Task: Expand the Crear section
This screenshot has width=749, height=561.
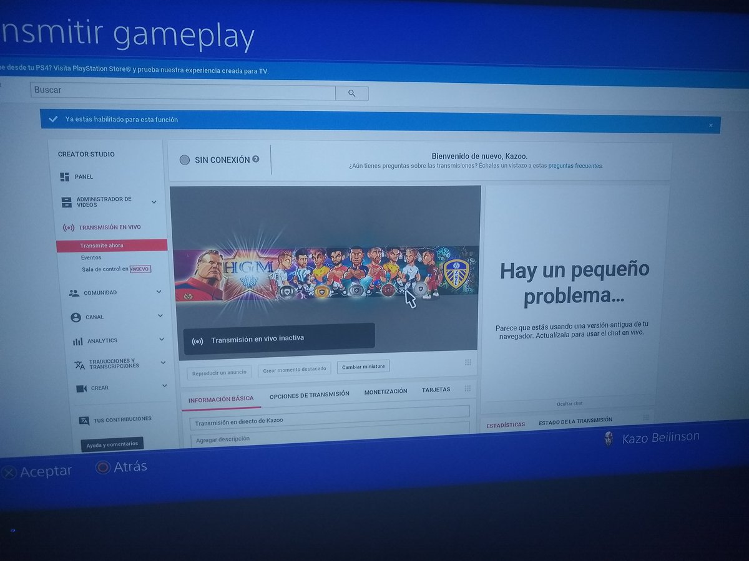Action: 164,386
